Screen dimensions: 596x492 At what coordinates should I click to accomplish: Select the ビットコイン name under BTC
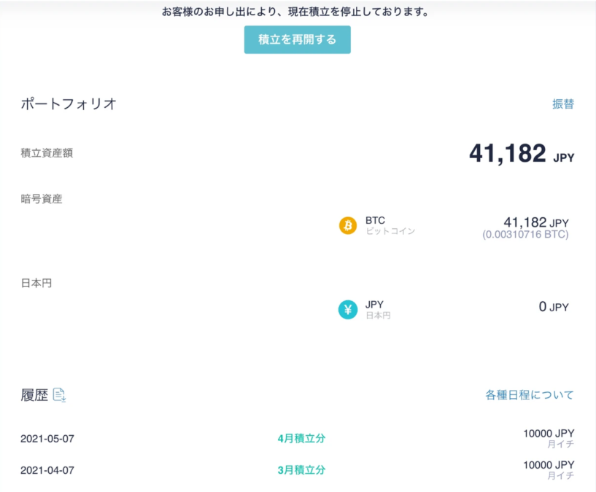[x=390, y=231]
